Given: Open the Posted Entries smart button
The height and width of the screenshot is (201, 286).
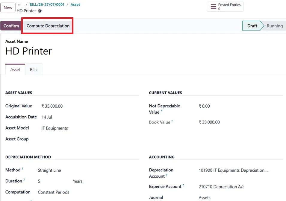Looking at the screenshot, I should 225,7.
